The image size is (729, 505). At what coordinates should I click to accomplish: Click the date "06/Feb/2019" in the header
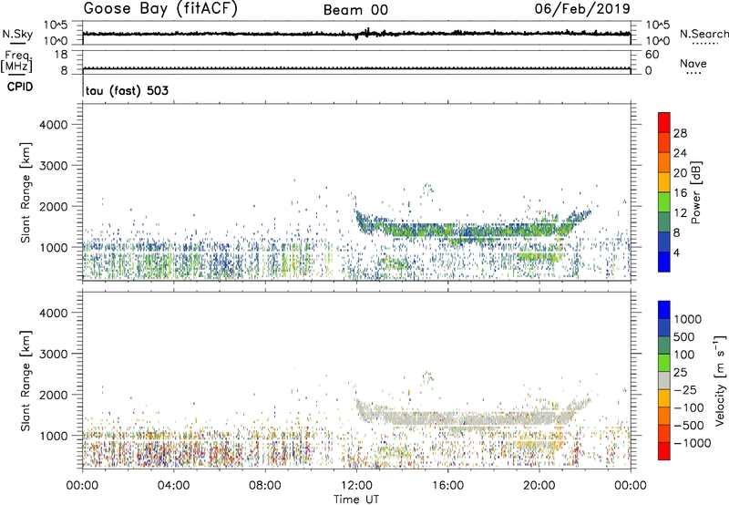point(582,9)
